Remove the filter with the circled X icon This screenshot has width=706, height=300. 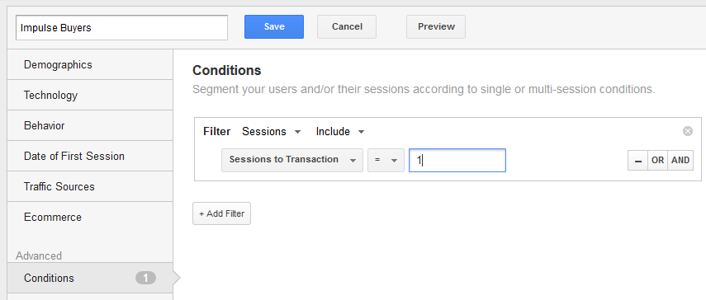click(688, 131)
